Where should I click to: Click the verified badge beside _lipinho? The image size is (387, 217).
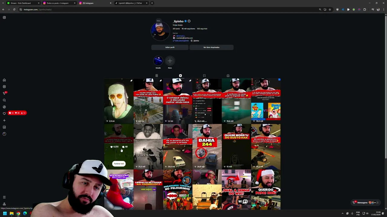[x=186, y=21]
